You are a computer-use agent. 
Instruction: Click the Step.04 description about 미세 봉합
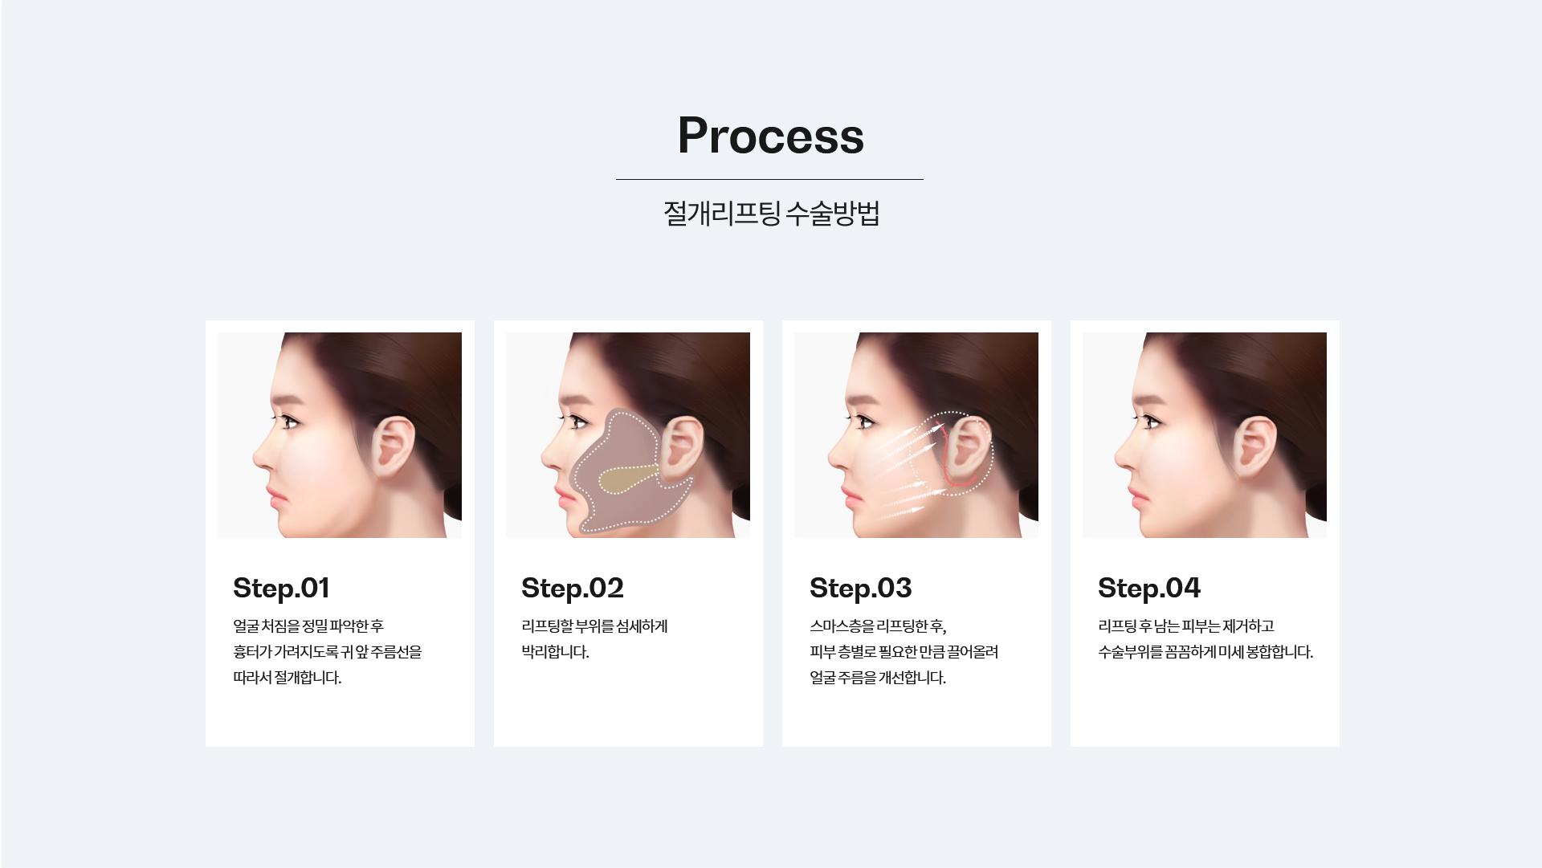(1205, 638)
